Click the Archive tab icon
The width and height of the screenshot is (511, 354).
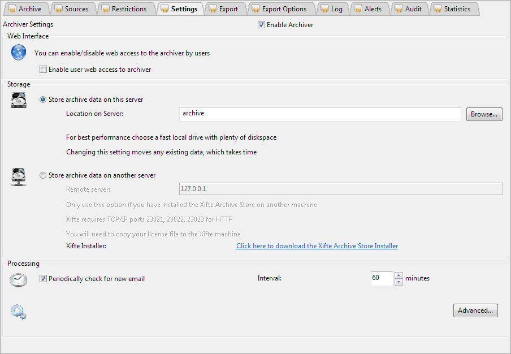point(12,9)
